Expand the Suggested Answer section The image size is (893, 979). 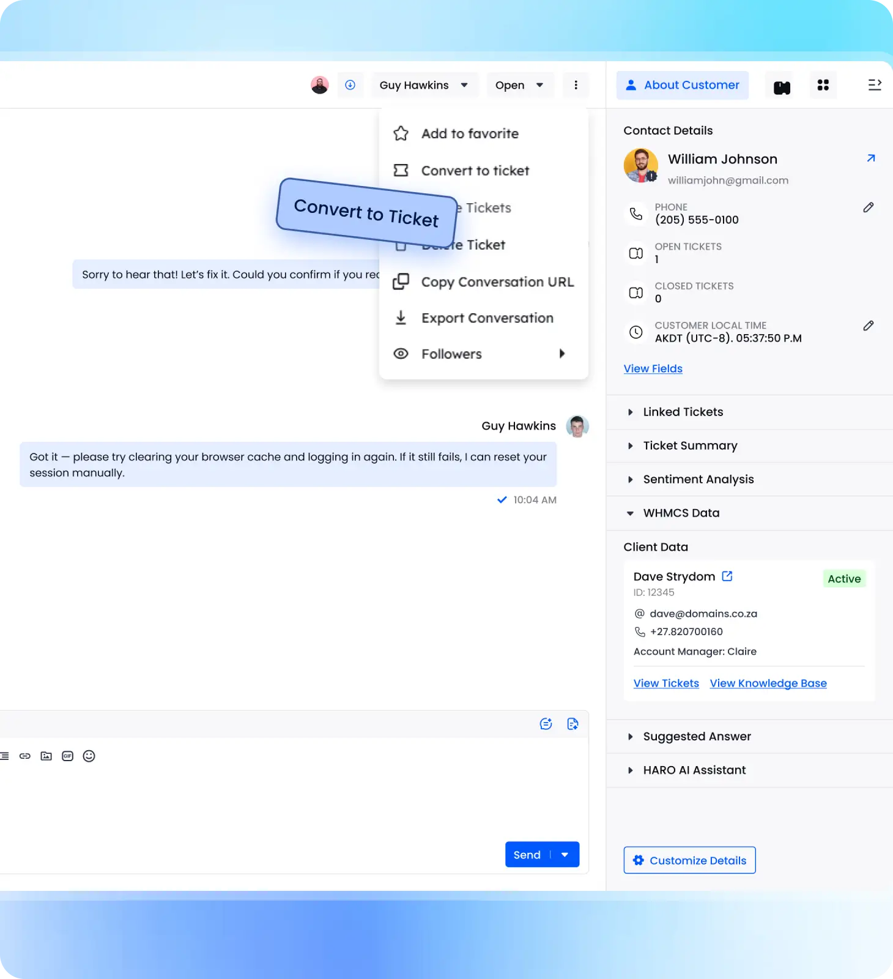[749, 736]
